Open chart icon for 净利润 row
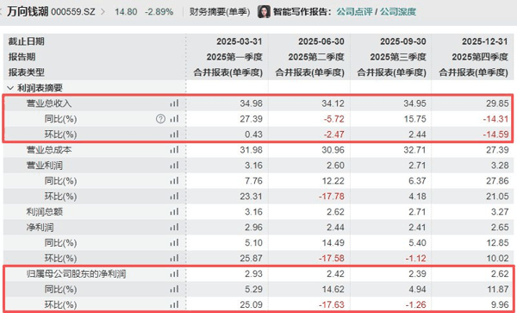Screen dimensions: 517x313 174,228
